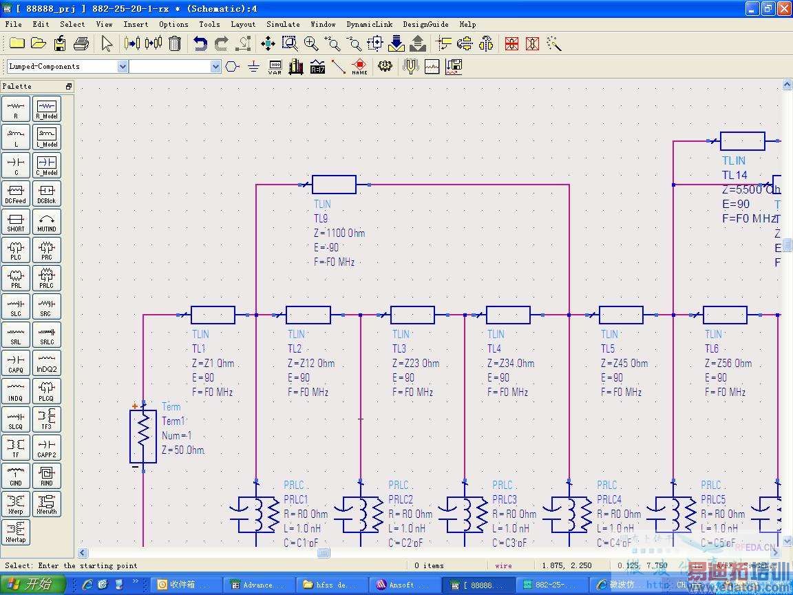
Task: Switch to the Ansoft taskbar window
Action: coord(402,585)
